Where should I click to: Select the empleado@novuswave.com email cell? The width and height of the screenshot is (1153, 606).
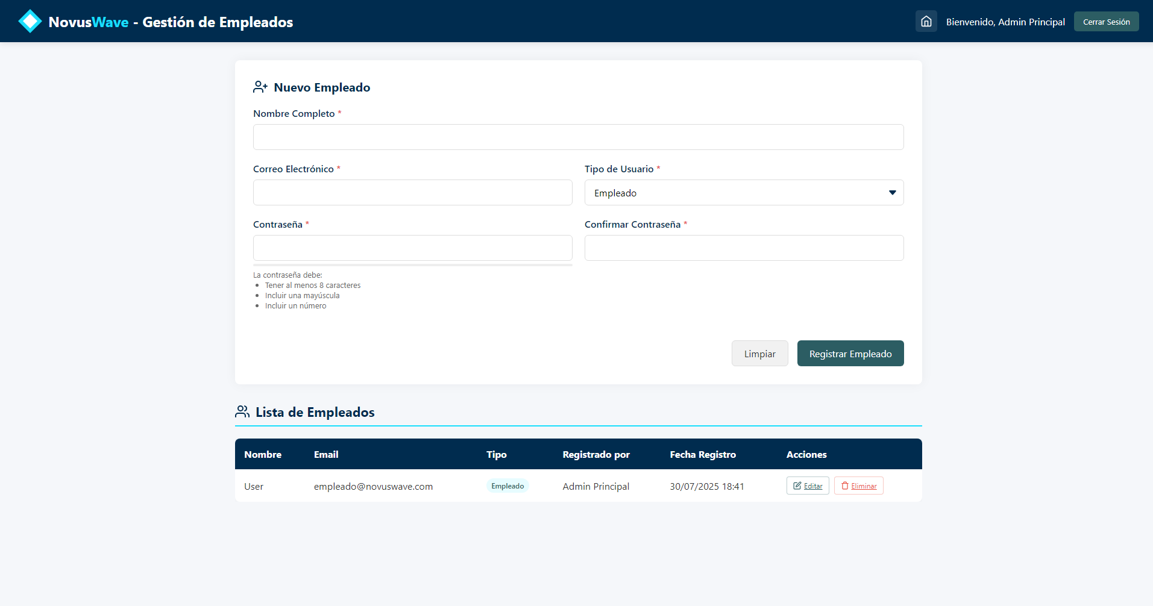[x=373, y=487]
